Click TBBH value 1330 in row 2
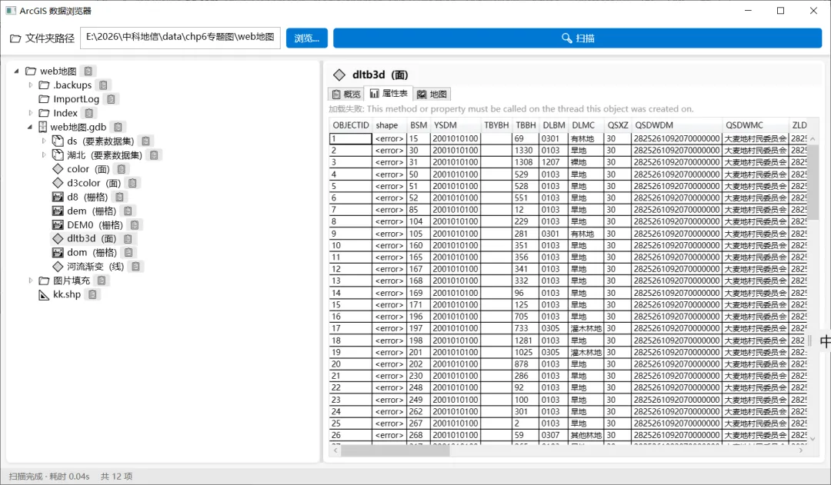The width and height of the screenshot is (831, 485). point(524,151)
